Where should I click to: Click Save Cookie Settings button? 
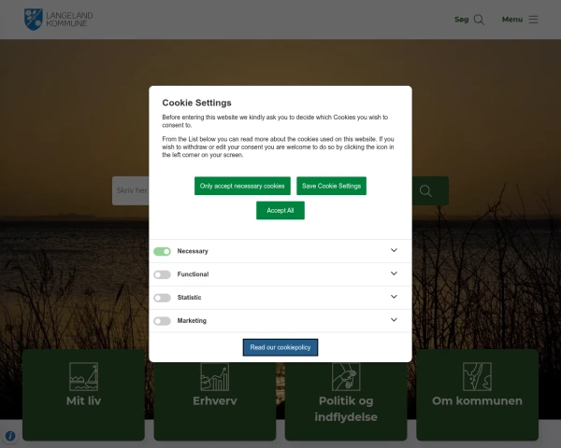tap(331, 186)
